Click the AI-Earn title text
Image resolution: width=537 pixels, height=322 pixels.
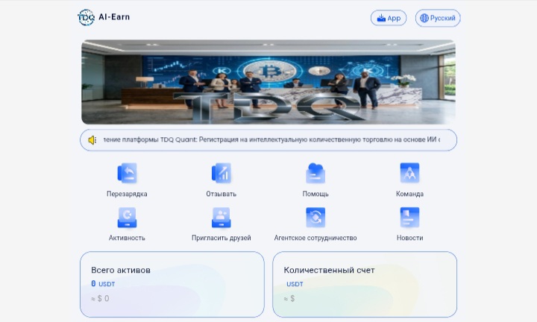[114, 17]
